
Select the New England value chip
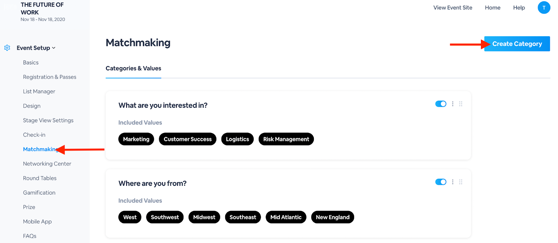point(333,217)
